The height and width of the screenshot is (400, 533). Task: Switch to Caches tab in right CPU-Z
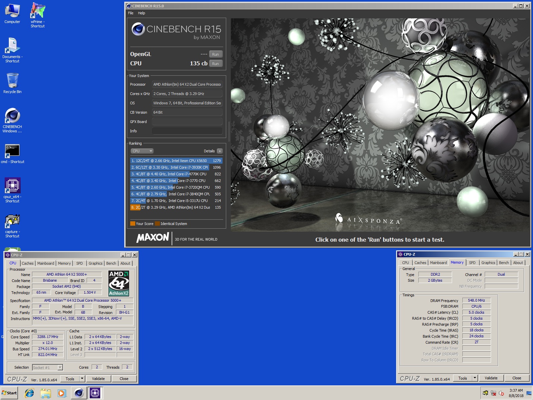[x=420, y=263]
